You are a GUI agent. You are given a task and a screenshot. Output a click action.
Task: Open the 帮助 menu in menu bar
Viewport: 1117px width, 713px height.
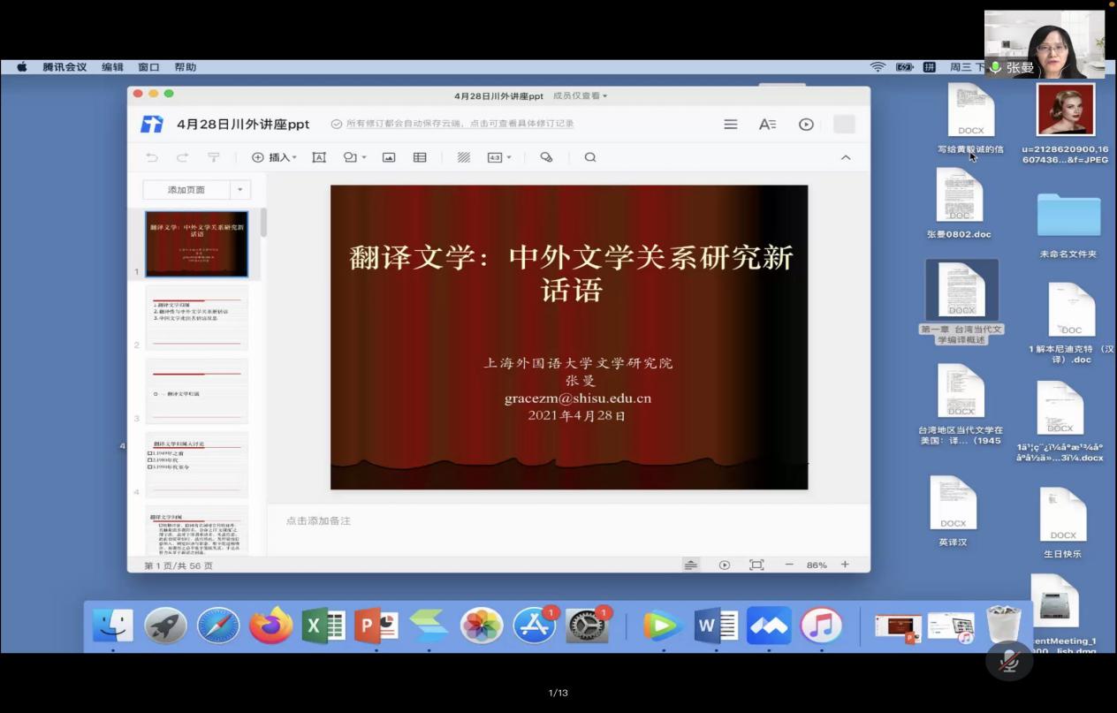(186, 67)
